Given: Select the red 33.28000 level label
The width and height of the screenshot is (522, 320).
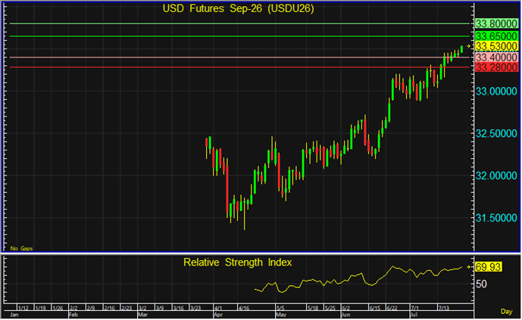Looking at the screenshot, I should pos(496,67).
